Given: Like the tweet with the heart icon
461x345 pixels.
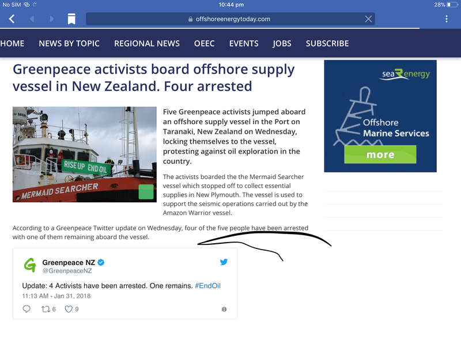Looking at the screenshot, I should click(71, 309).
